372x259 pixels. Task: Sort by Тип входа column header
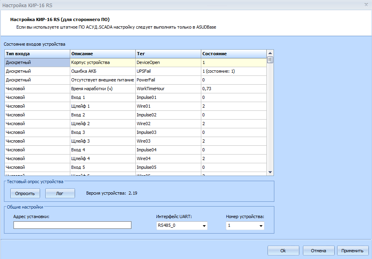(37, 54)
